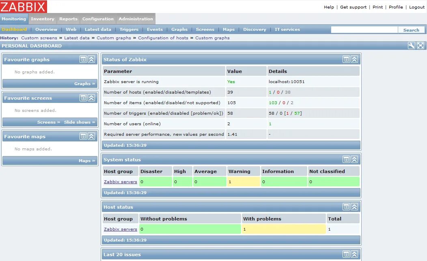Collapse the System status widget
The height and width of the screenshot is (261, 427).
tap(354, 159)
